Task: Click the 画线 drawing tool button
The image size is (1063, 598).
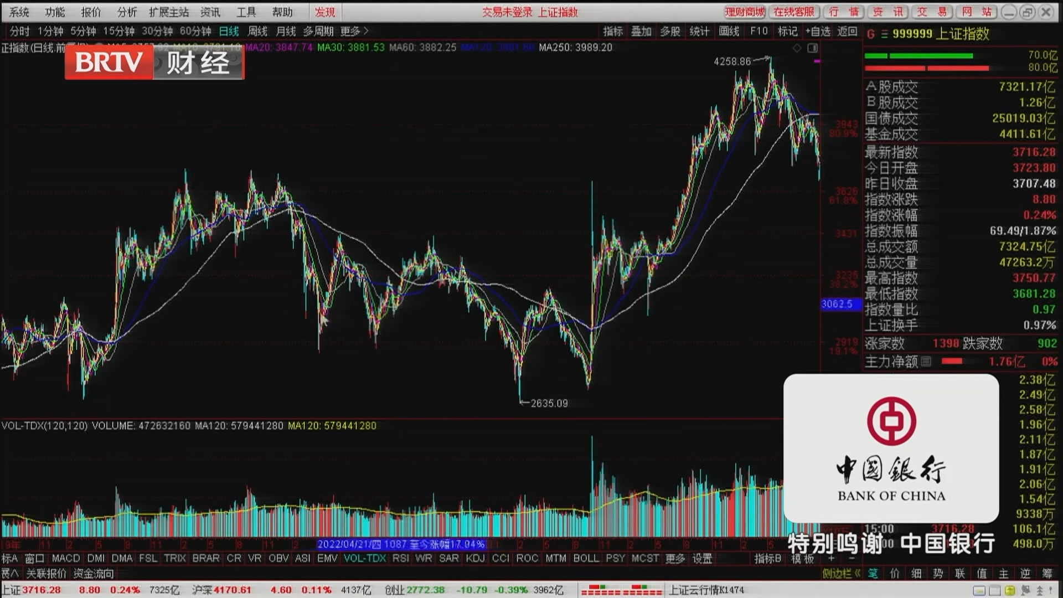Action: [x=729, y=32]
